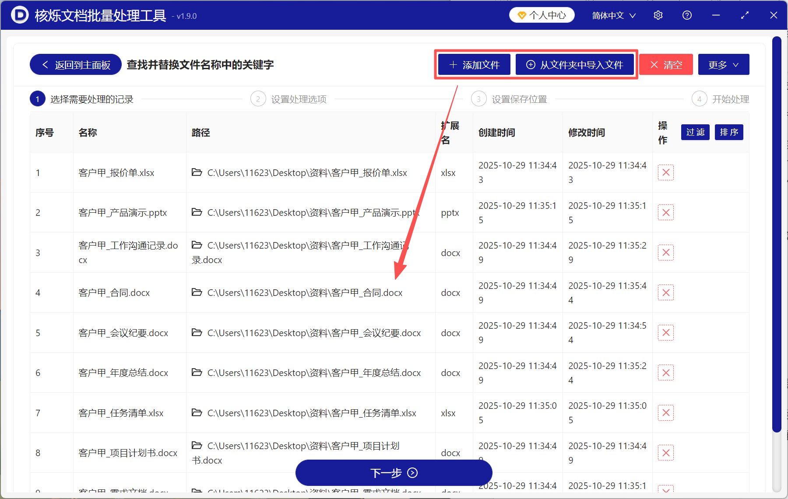Open the 过滤 filter tool
Image resolution: width=788 pixels, height=499 pixels.
click(x=695, y=132)
